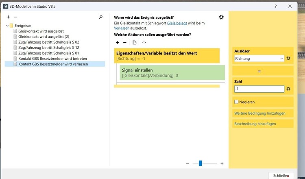The height and width of the screenshot is (179, 305).
Task: Click the Verlassen trigger link
Action: click(122, 28)
